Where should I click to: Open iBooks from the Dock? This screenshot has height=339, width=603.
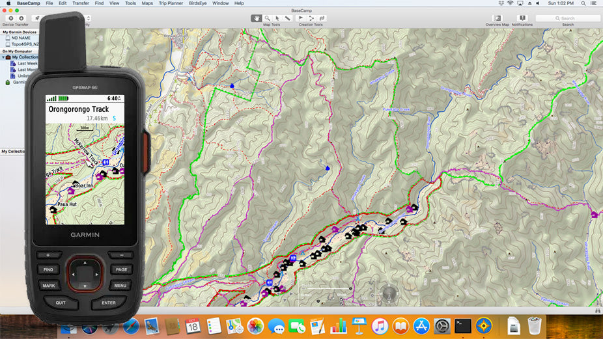(x=400, y=326)
